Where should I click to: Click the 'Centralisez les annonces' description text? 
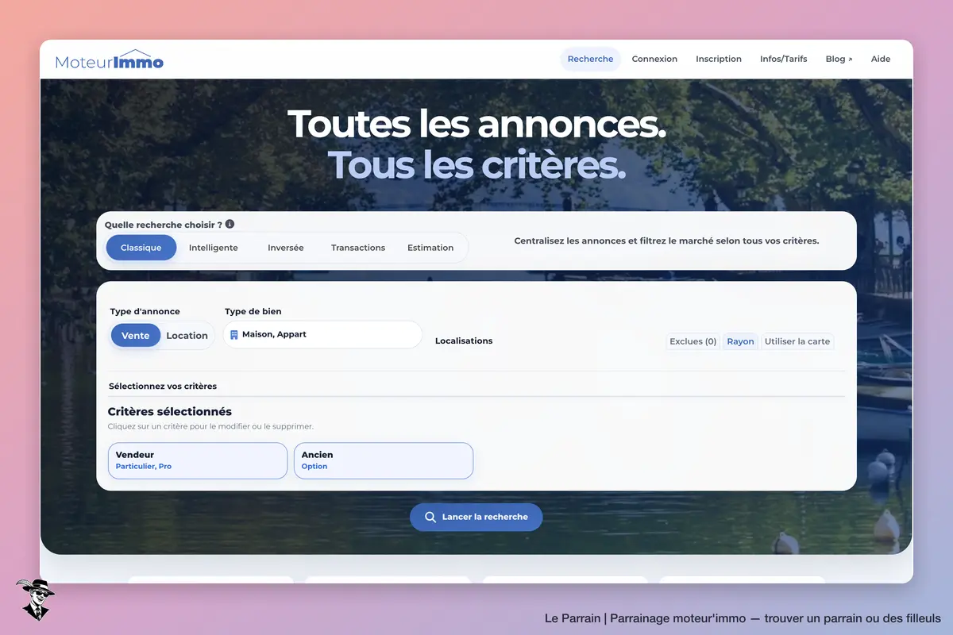(666, 241)
